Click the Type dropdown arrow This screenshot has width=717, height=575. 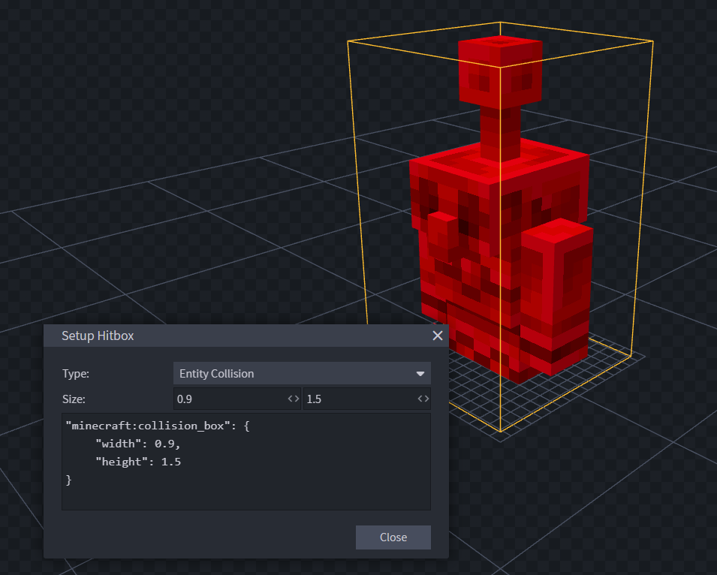420,374
